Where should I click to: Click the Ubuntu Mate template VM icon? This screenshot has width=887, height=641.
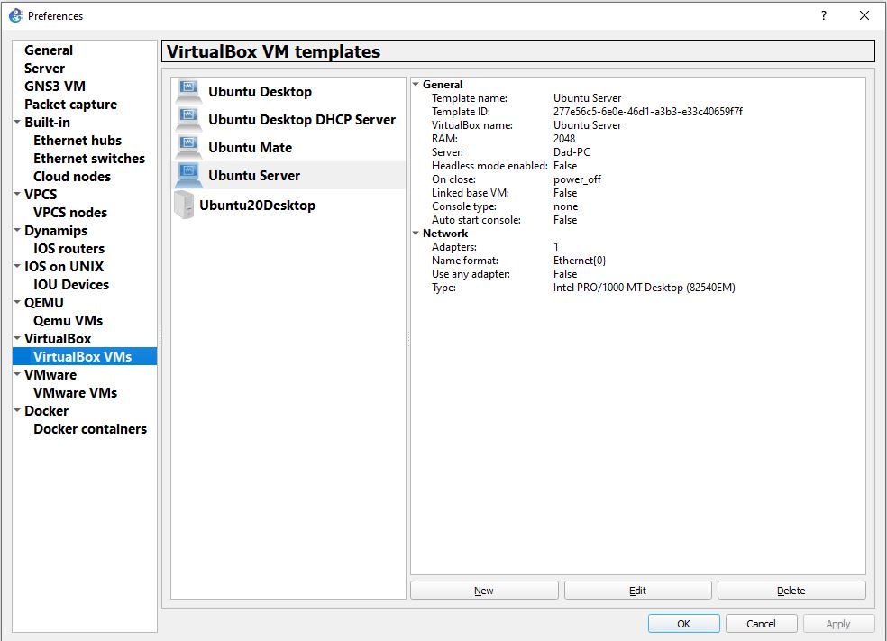[188, 148]
